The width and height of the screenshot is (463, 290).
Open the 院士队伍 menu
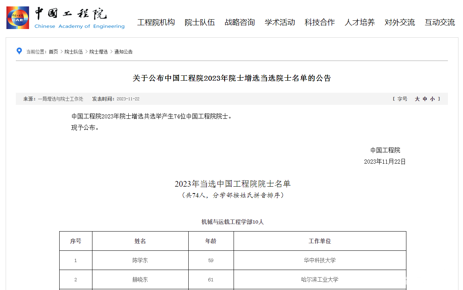(x=200, y=22)
